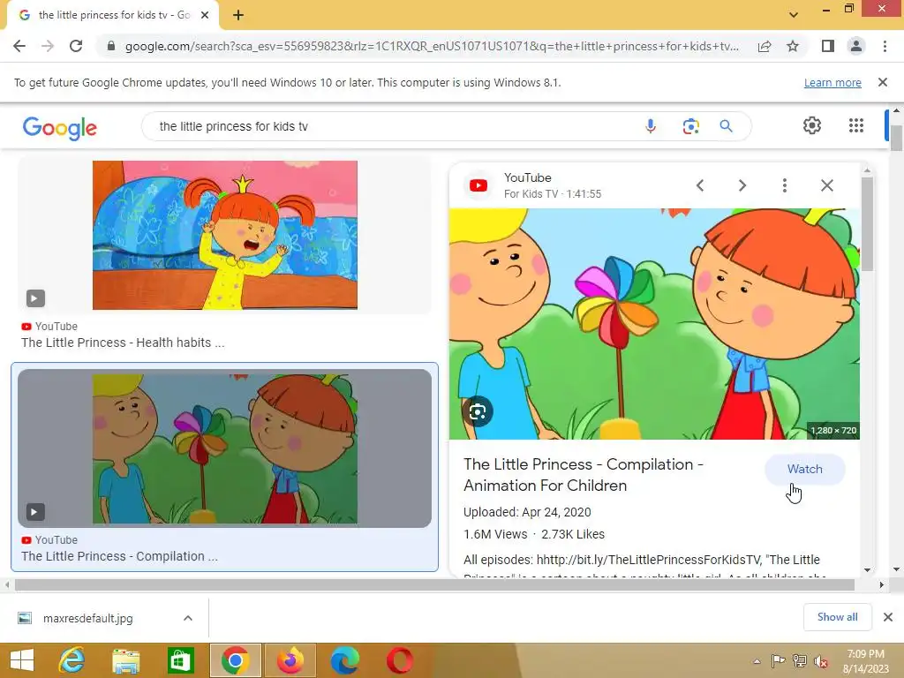This screenshot has height=678, width=904.
Task: Open Chrome profile avatar menu
Action: tap(856, 46)
